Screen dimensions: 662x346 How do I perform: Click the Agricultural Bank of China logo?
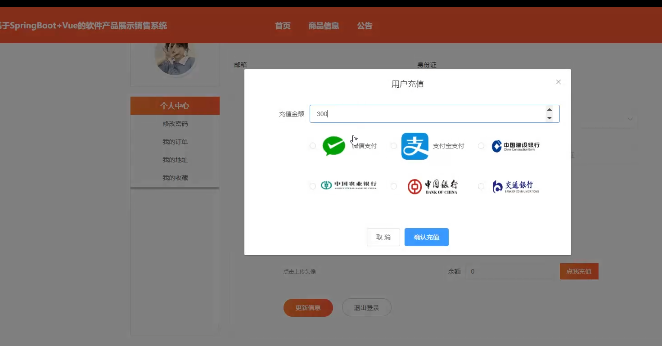click(x=349, y=185)
